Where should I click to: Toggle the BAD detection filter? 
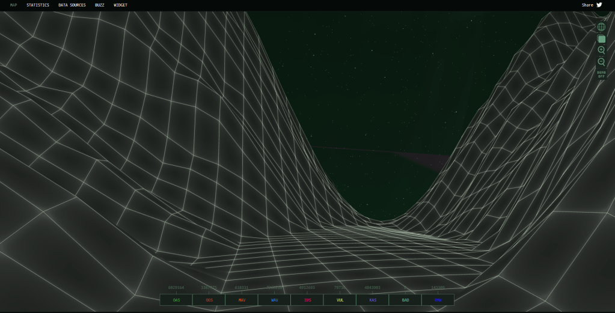(405, 300)
